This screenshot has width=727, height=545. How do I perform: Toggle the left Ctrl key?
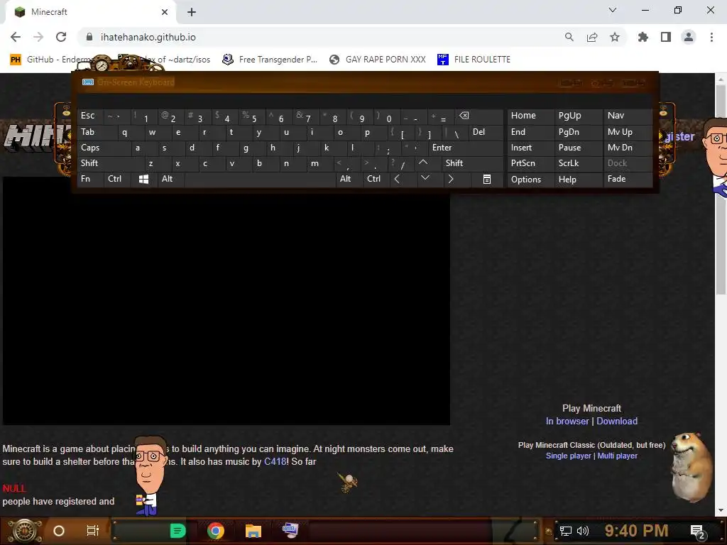118,179
